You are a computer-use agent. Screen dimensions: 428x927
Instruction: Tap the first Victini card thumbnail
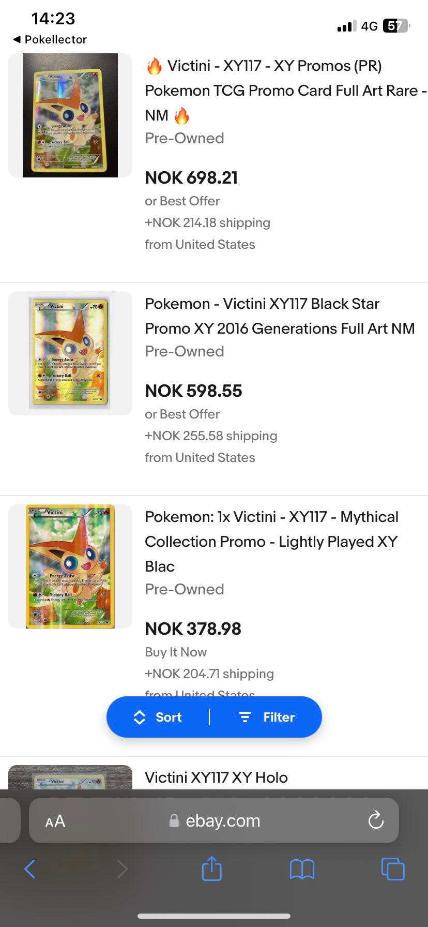click(70, 115)
